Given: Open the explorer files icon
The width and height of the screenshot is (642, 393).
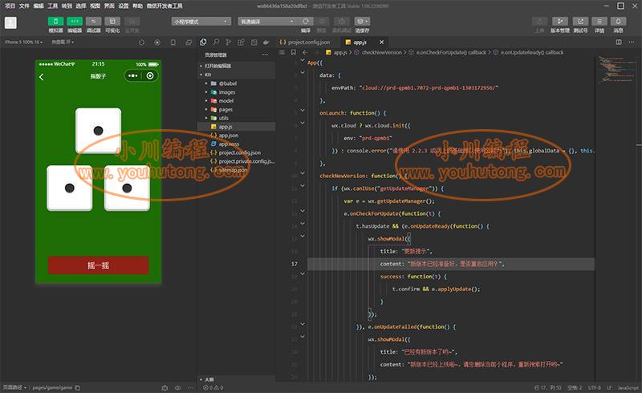Looking at the screenshot, I should [x=203, y=43].
